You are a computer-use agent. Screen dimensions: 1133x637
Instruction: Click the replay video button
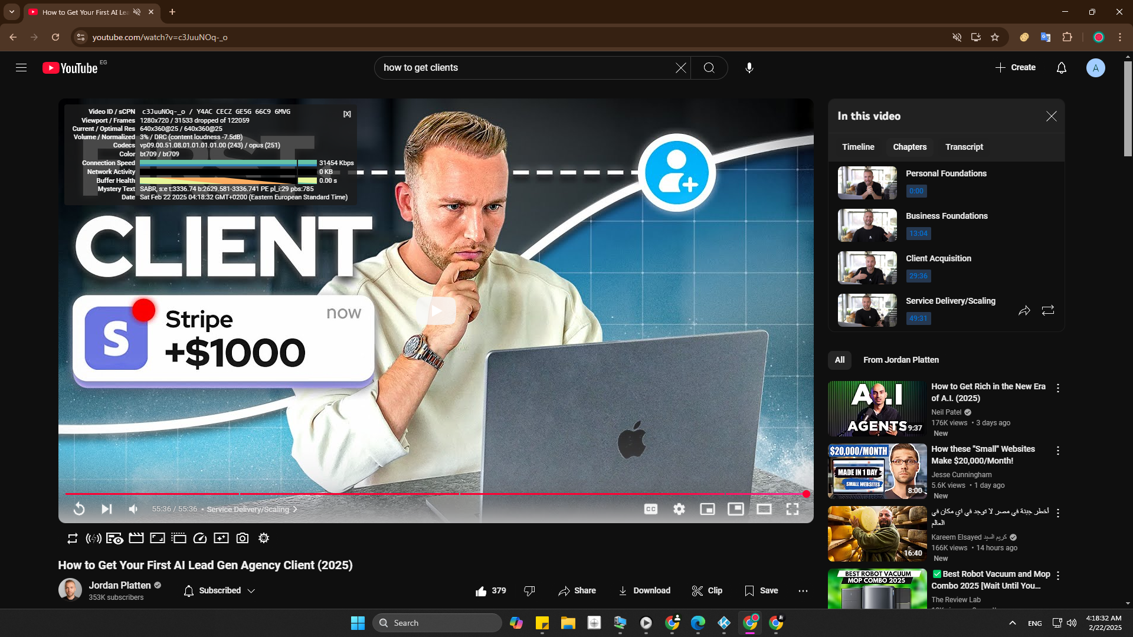click(79, 509)
